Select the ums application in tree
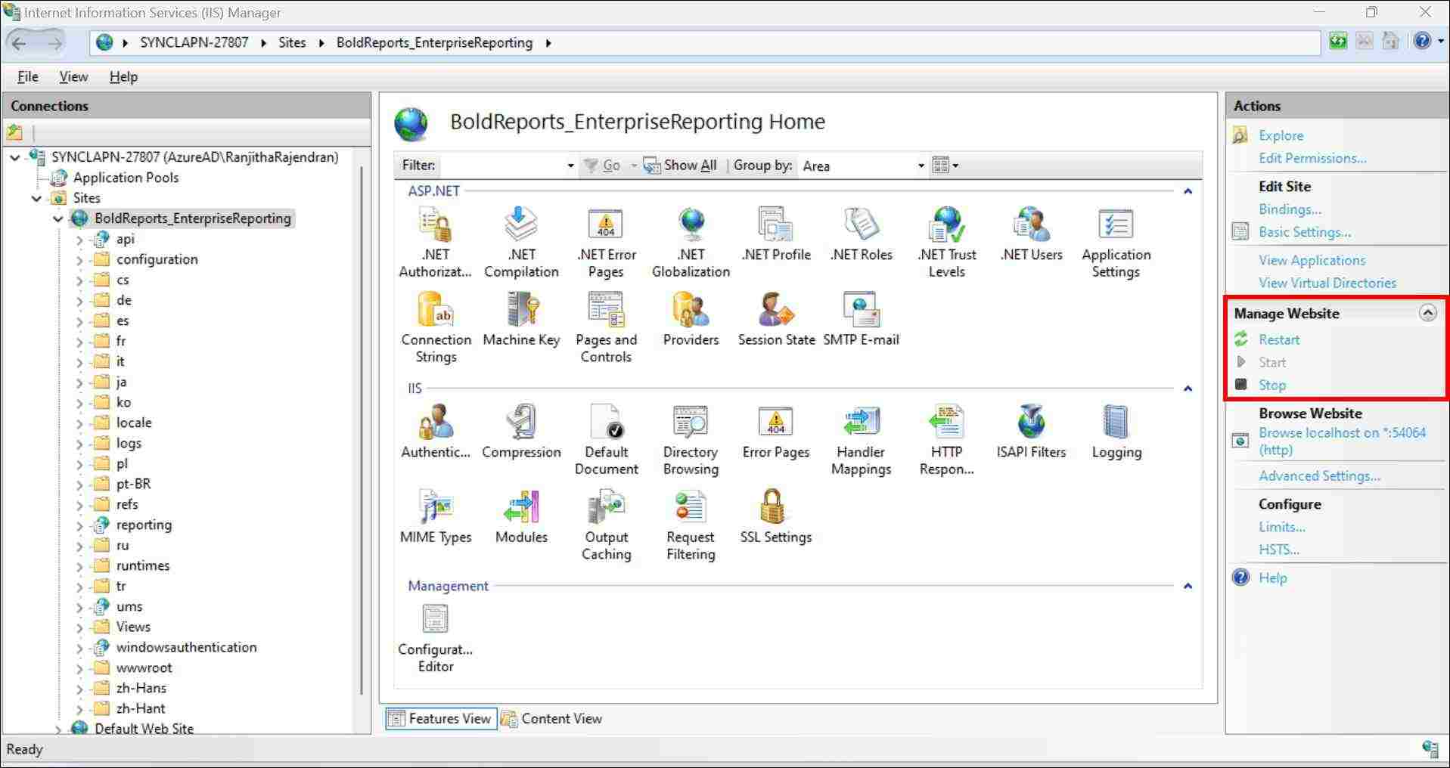The height and width of the screenshot is (768, 1450). 129,606
